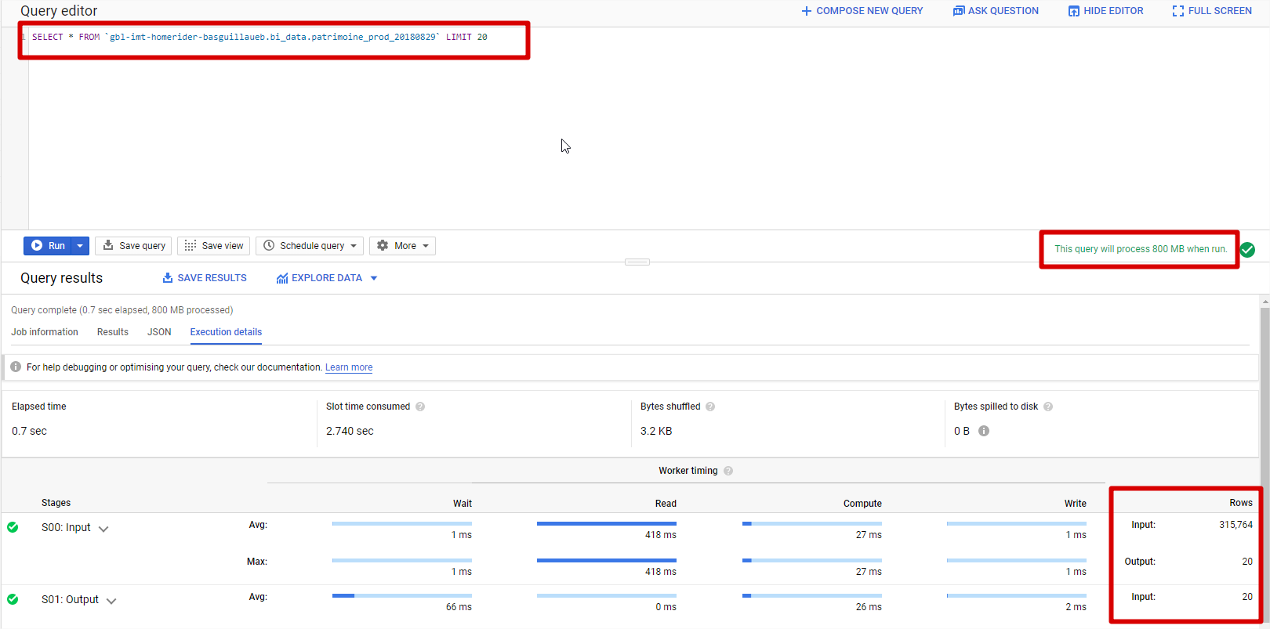The image size is (1270, 629).
Task: Open the Learn more documentation link
Action: [349, 367]
